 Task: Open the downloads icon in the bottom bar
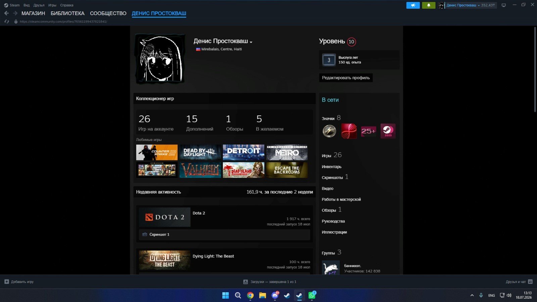click(245, 282)
